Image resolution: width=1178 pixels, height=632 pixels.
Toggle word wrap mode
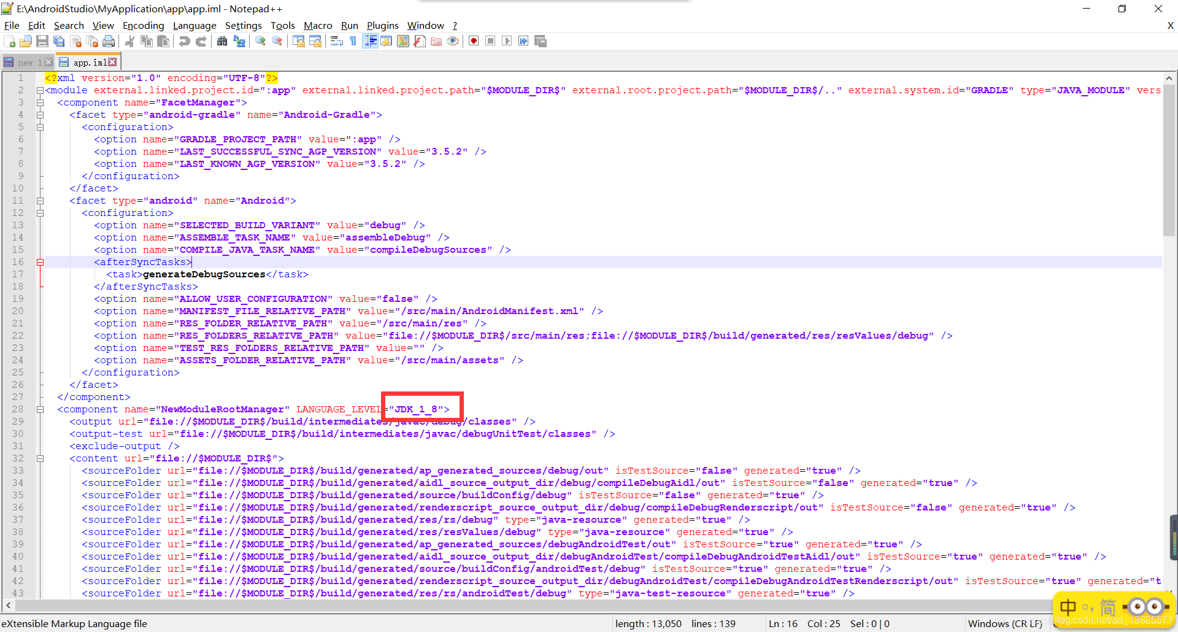coord(336,41)
